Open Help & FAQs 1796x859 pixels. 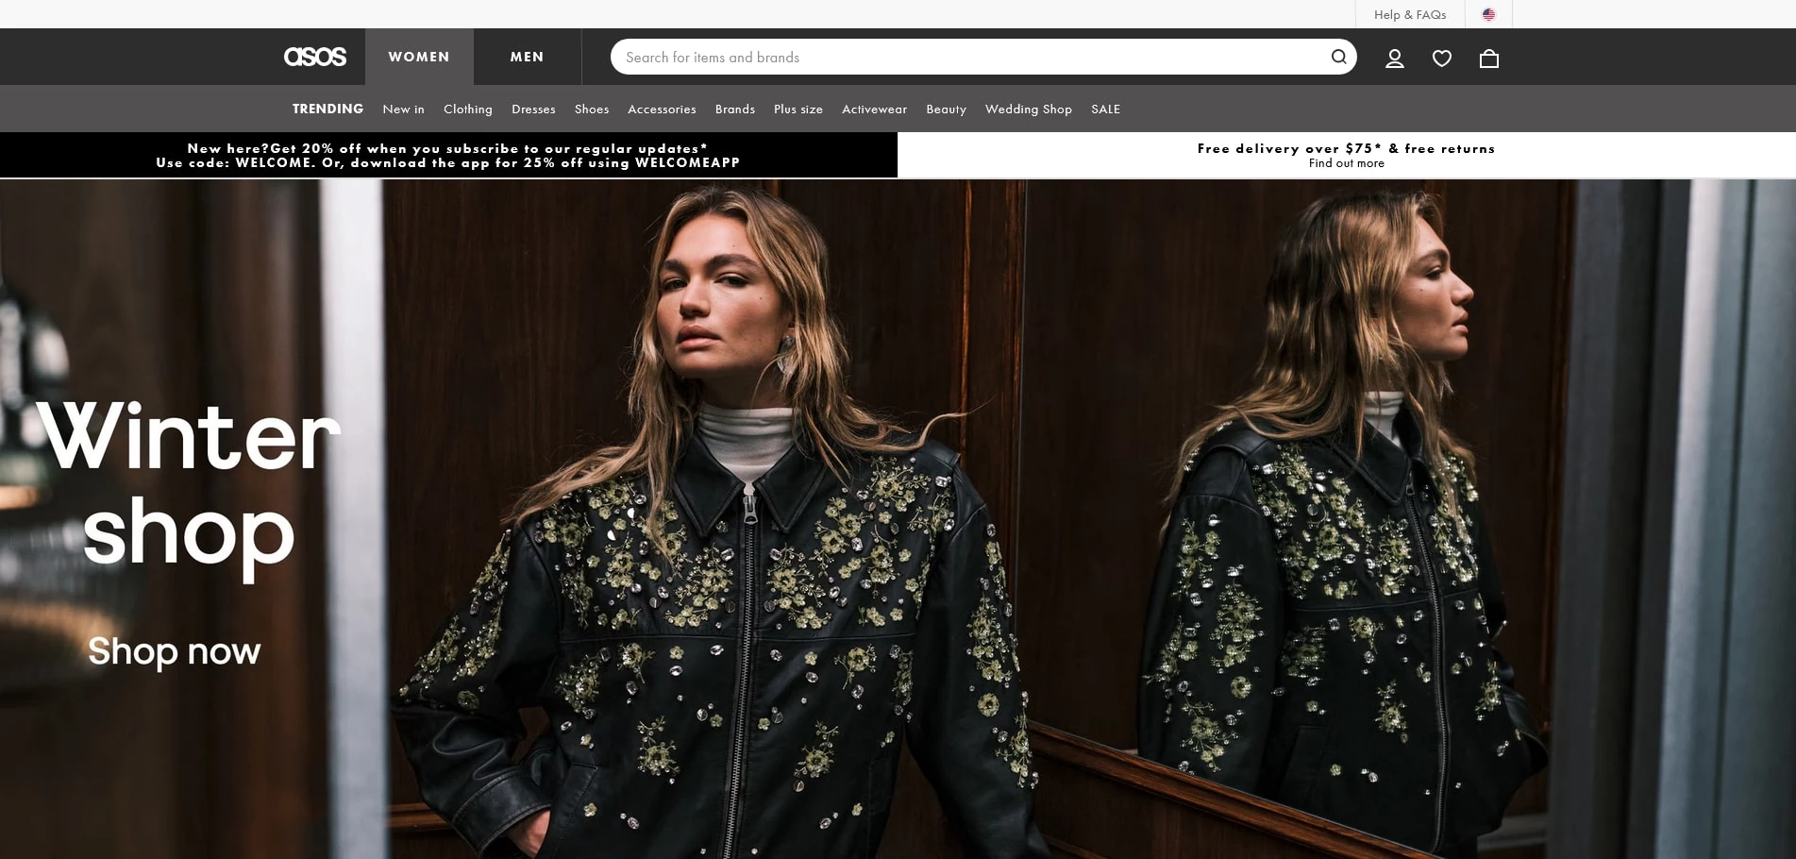1409,14
